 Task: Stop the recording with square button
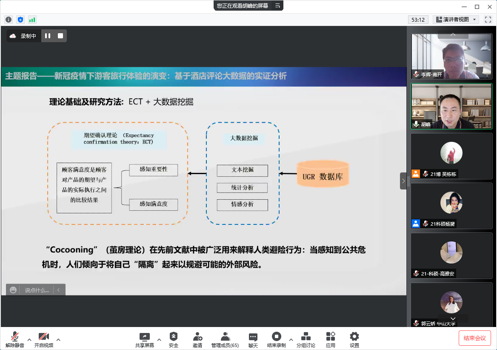60,36
